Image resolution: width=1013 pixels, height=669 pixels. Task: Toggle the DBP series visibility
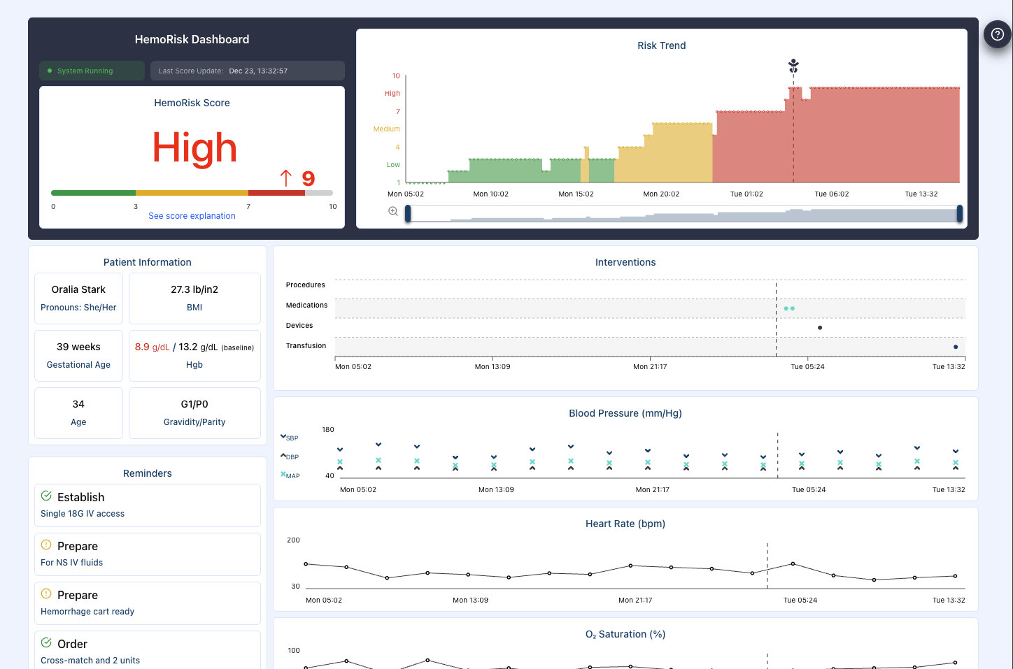point(289,456)
